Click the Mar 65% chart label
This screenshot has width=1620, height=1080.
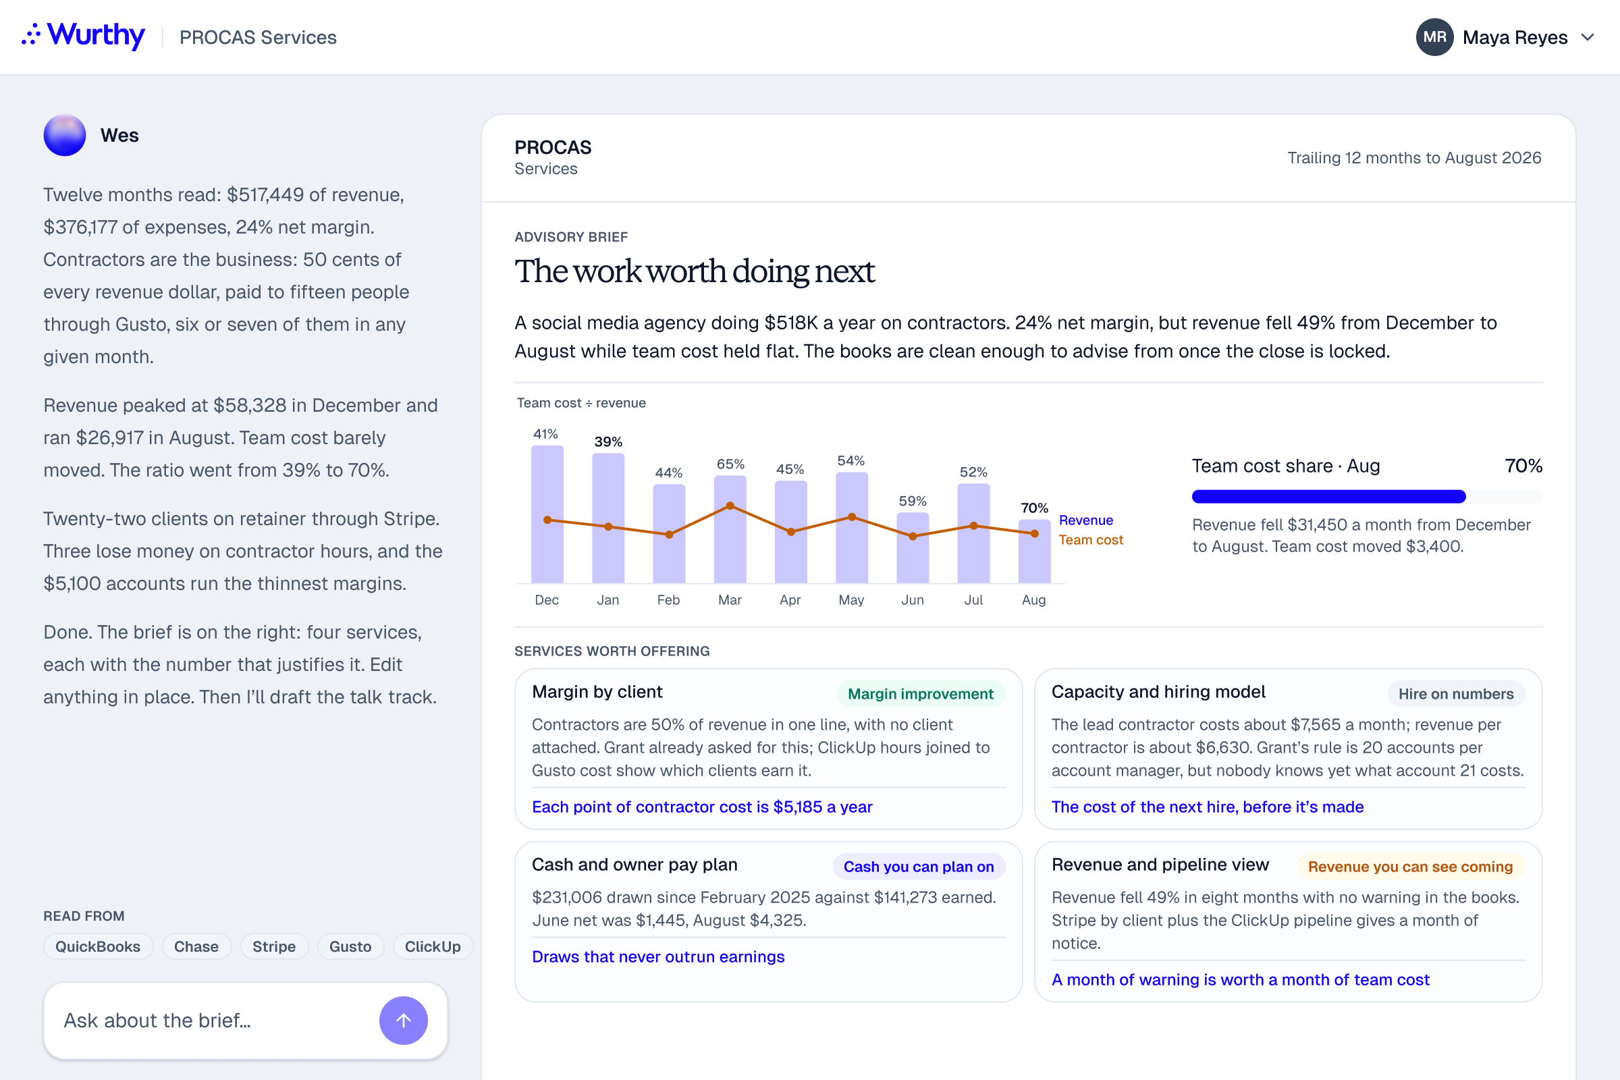(730, 464)
